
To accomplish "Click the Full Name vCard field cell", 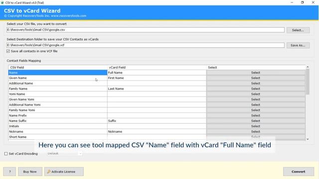I will click(x=157, y=73).
